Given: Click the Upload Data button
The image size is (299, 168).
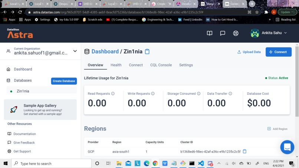Looking at the screenshot, I should [x=249, y=52].
